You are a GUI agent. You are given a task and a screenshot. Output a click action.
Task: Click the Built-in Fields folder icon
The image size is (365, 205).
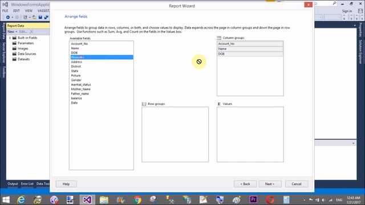(x=14, y=38)
